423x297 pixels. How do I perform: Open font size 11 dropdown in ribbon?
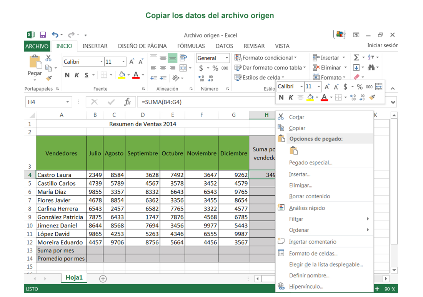click(123, 62)
